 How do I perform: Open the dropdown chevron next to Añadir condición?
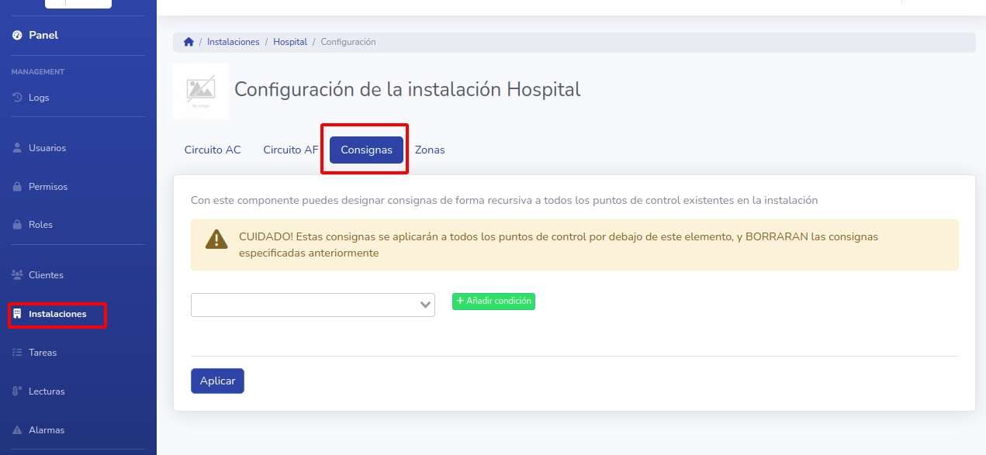click(x=424, y=305)
